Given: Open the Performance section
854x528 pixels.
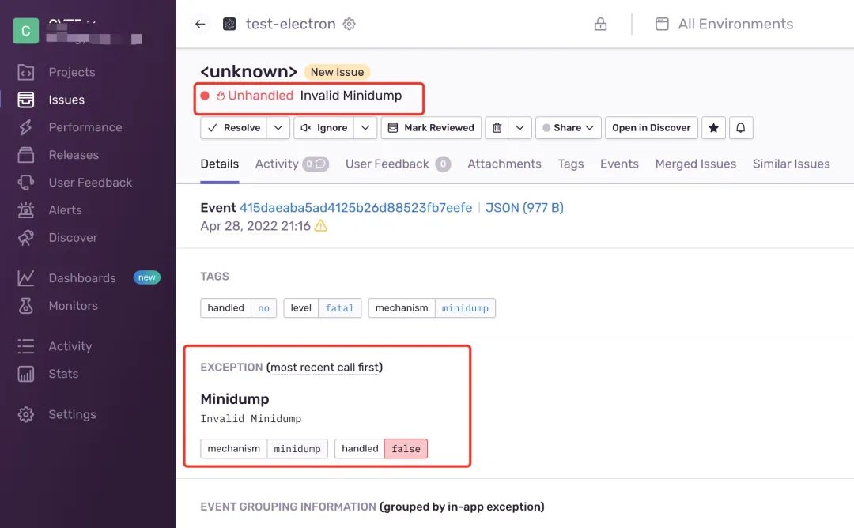Looking at the screenshot, I should [85, 127].
